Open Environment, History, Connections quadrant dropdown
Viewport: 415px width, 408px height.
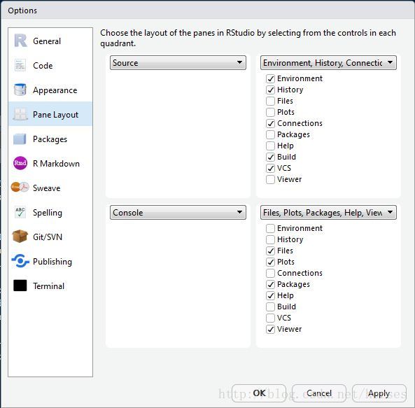(328, 63)
